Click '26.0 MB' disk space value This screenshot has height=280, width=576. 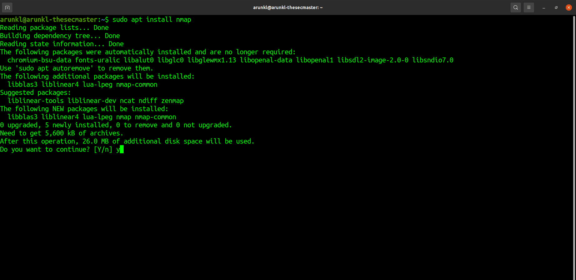[x=96, y=141]
